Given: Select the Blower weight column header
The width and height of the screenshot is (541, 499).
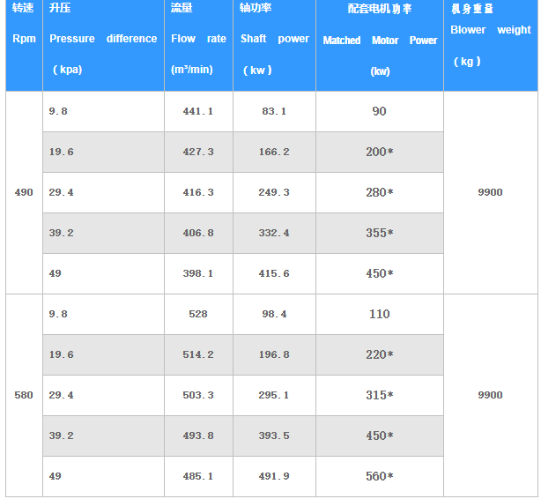Looking at the screenshot, I should 490,30.
